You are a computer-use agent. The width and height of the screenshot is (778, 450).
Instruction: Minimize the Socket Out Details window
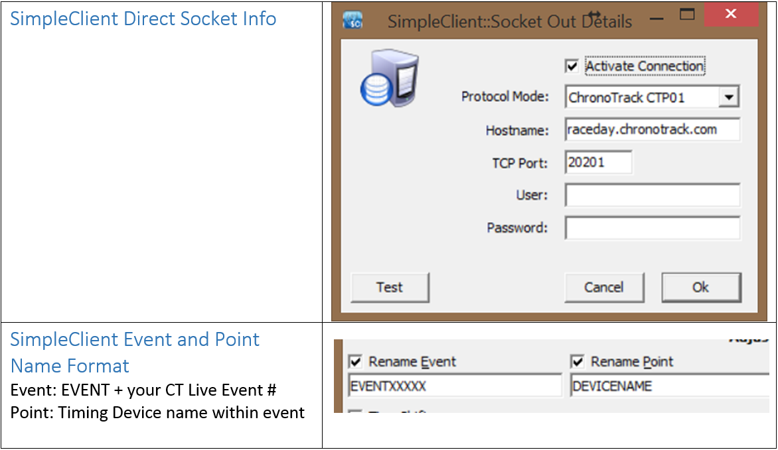point(657,19)
